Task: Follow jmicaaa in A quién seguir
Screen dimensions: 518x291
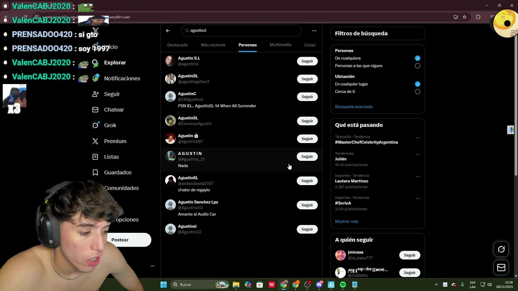Action: tap(410, 255)
